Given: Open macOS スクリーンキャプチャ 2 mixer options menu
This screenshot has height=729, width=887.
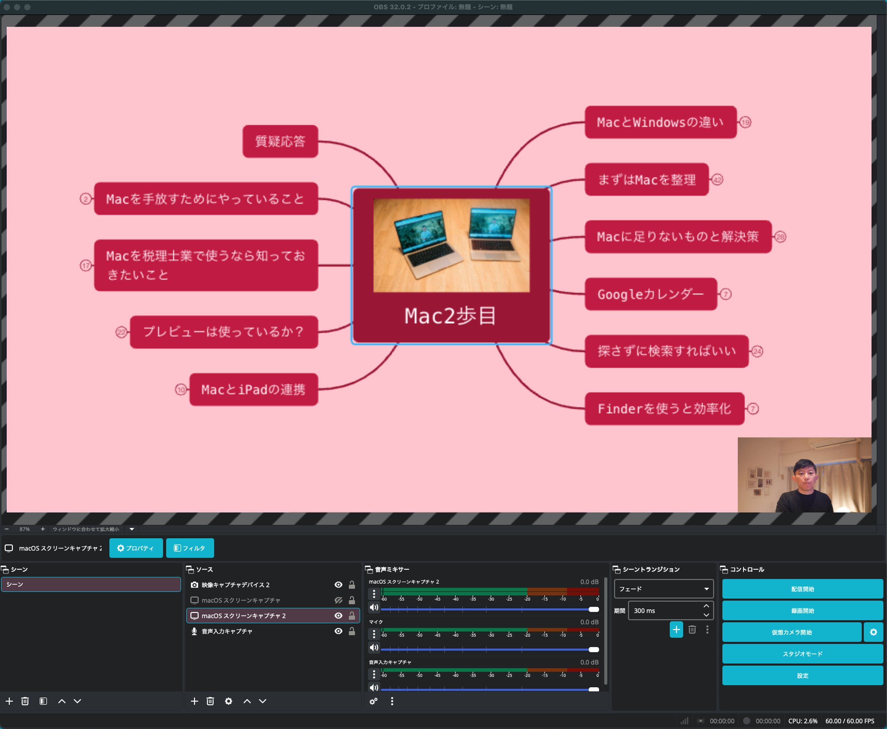Looking at the screenshot, I should point(374,593).
